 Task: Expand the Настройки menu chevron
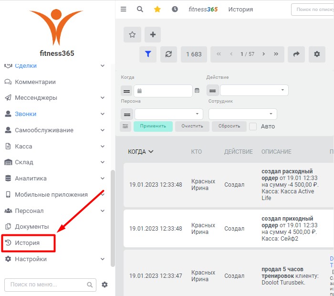click(103, 259)
